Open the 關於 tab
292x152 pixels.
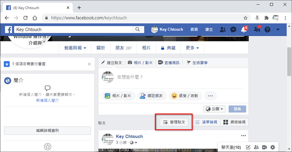pyautogui.click(x=101, y=48)
